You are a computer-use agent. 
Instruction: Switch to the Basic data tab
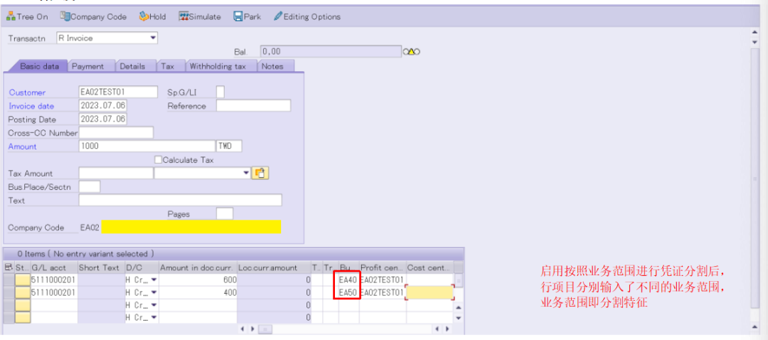point(38,66)
